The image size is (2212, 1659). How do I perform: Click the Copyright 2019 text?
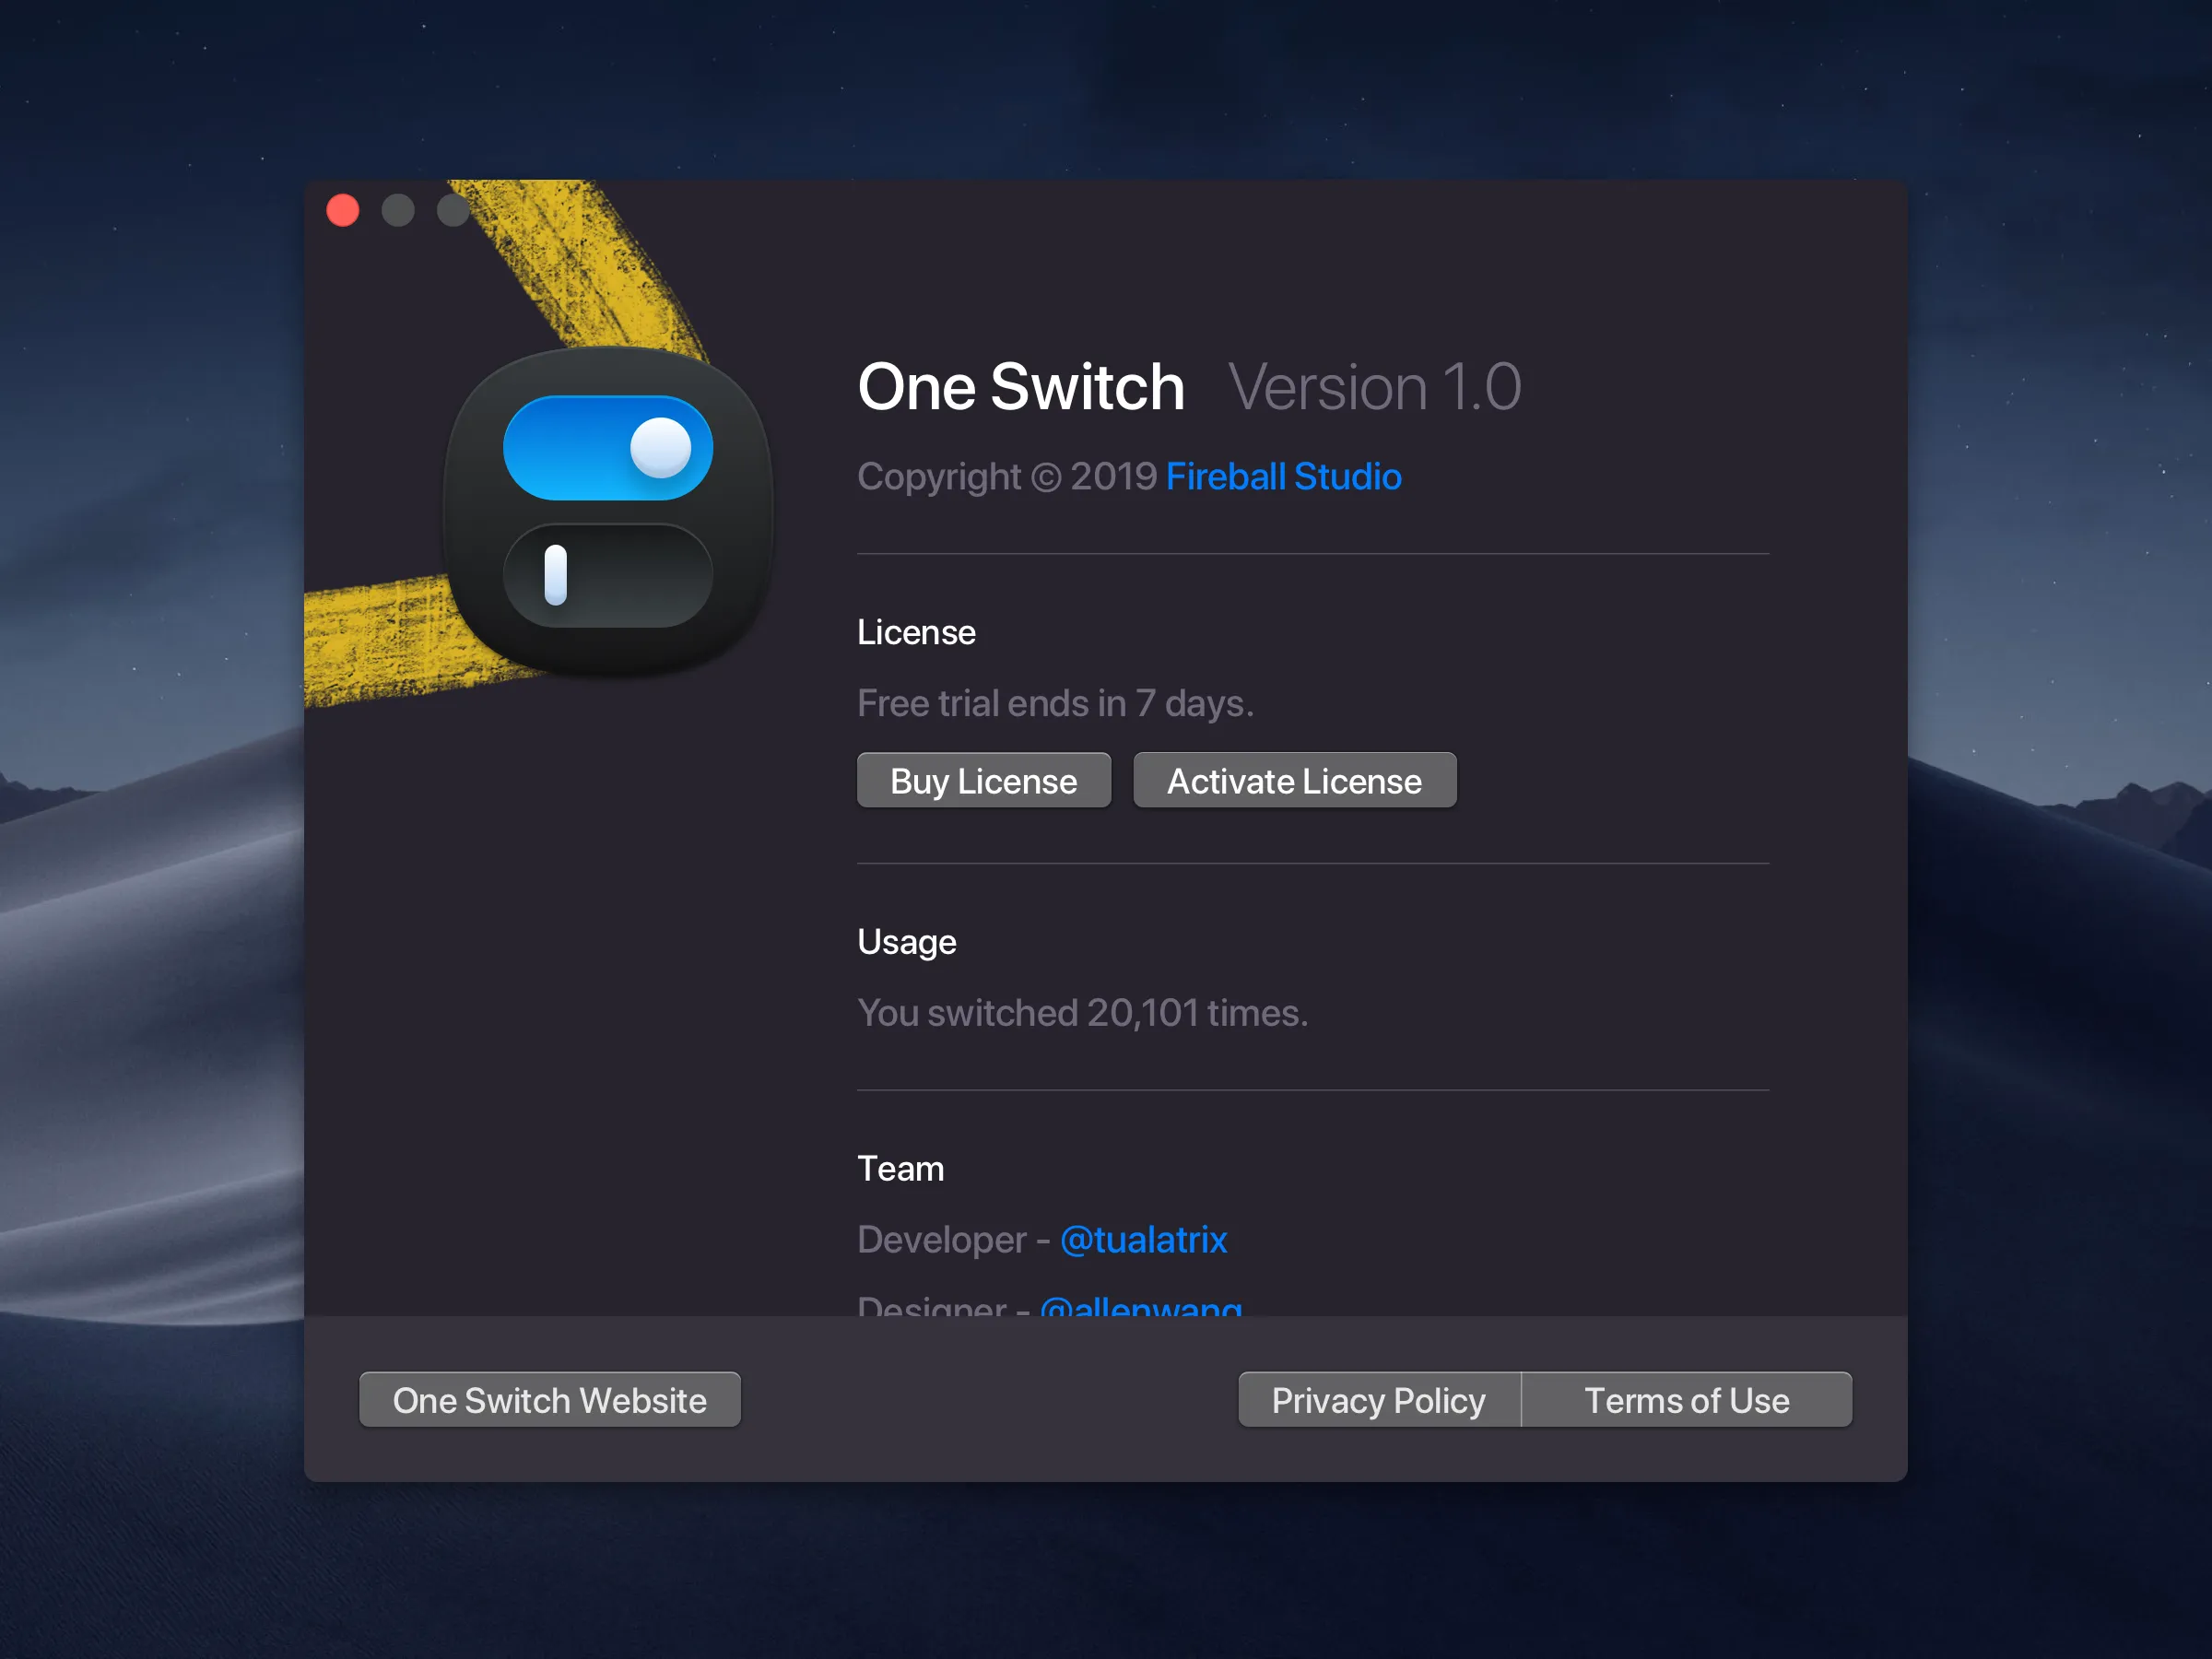coord(1006,477)
